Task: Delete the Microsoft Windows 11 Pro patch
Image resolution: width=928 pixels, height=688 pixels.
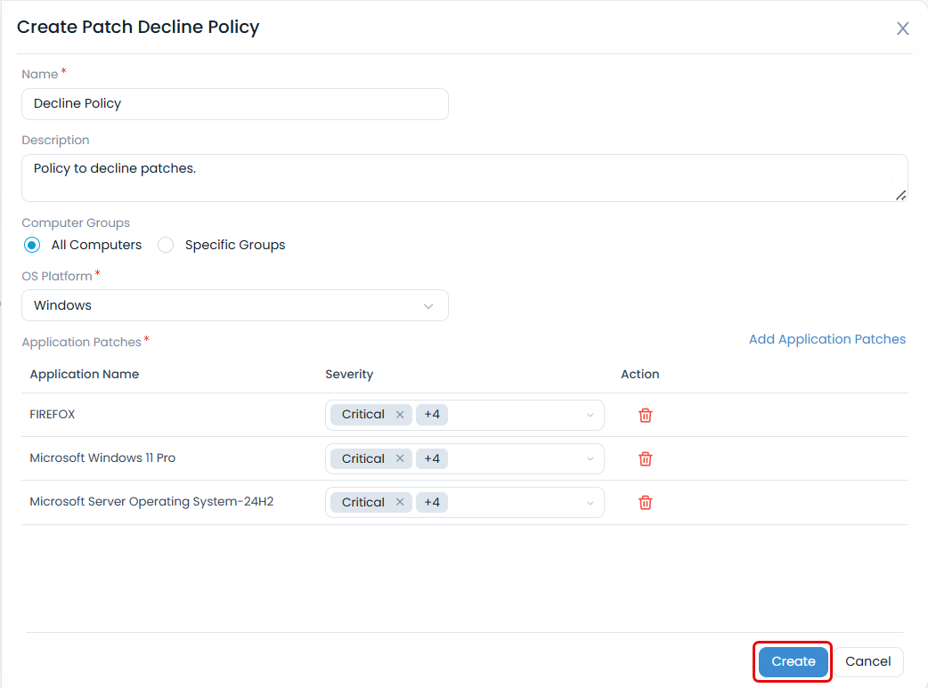Action: [645, 458]
